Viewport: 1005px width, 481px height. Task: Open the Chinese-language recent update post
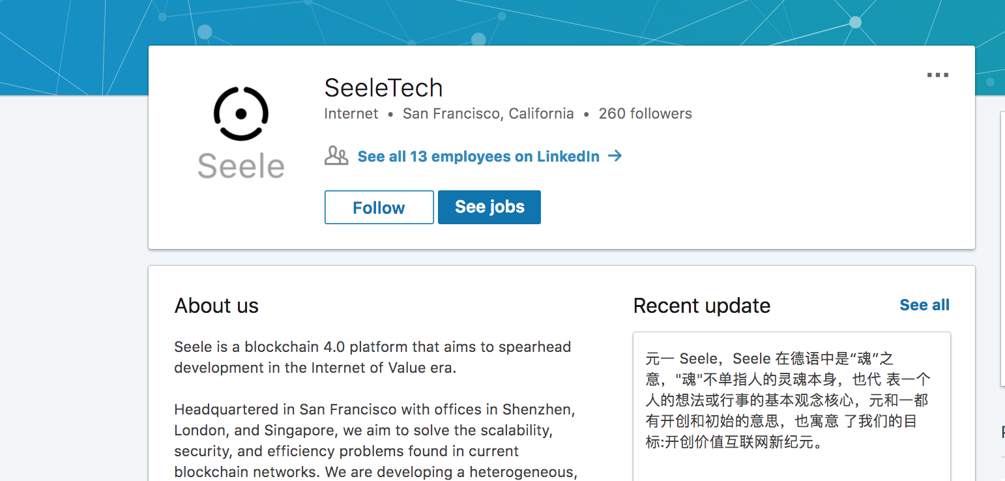[787, 400]
